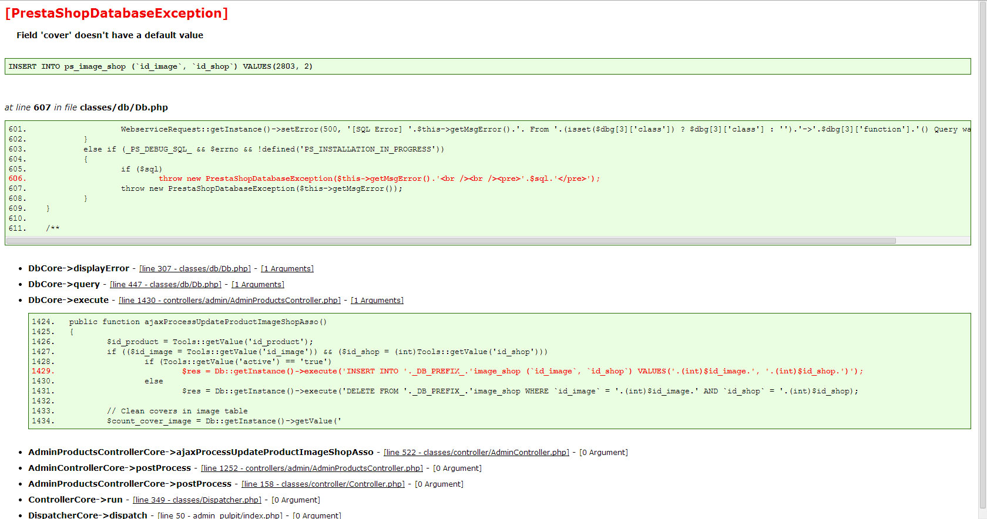This screenshot has width=987, height=519.
Task: Click the PrestaShopDatabaseException heading
Action: coord(116,13)
